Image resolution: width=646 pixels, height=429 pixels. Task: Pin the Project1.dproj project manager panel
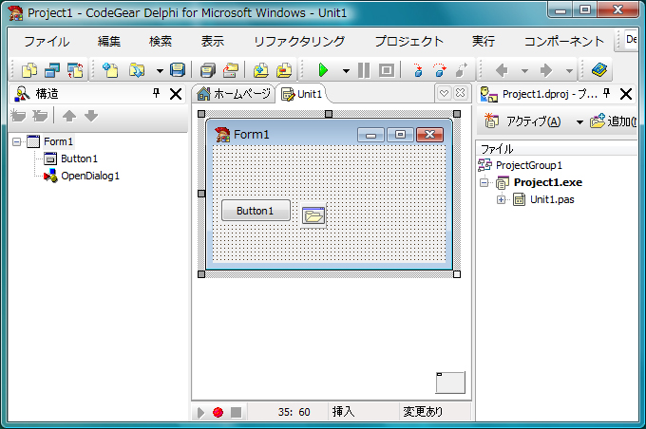[x=606, y=93]
